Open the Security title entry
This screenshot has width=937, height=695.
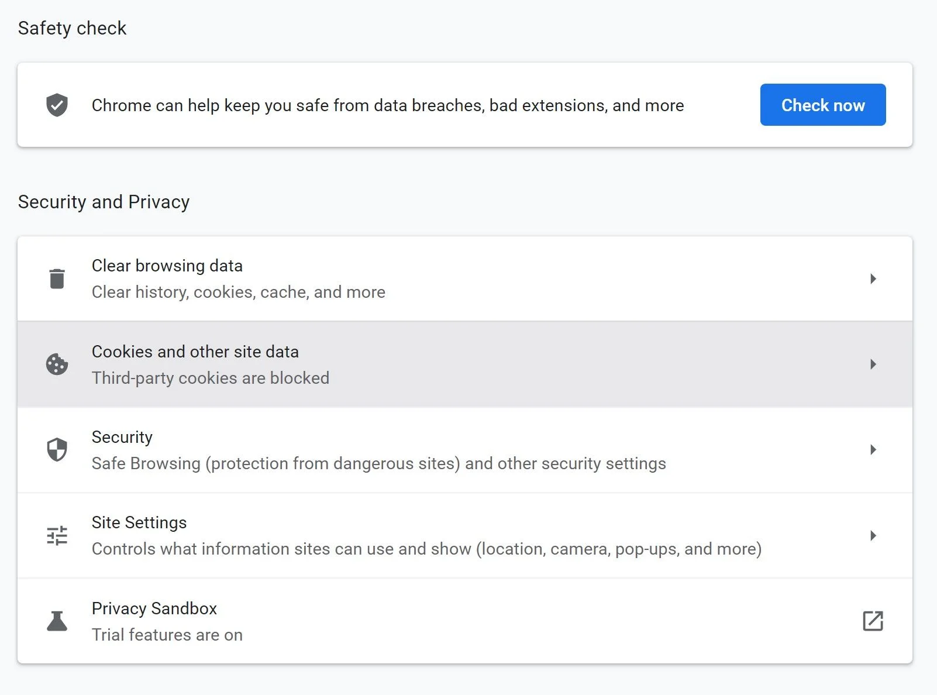coord(122,437)
